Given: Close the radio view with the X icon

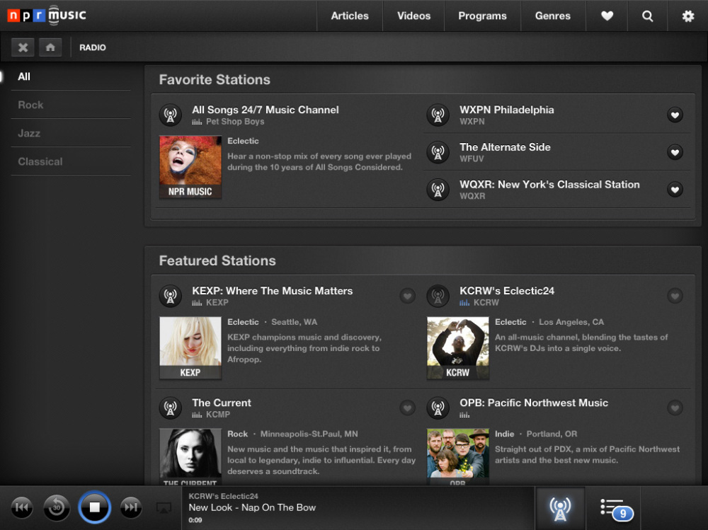Looking at the screenshot, I should click(x=23, y=47).
